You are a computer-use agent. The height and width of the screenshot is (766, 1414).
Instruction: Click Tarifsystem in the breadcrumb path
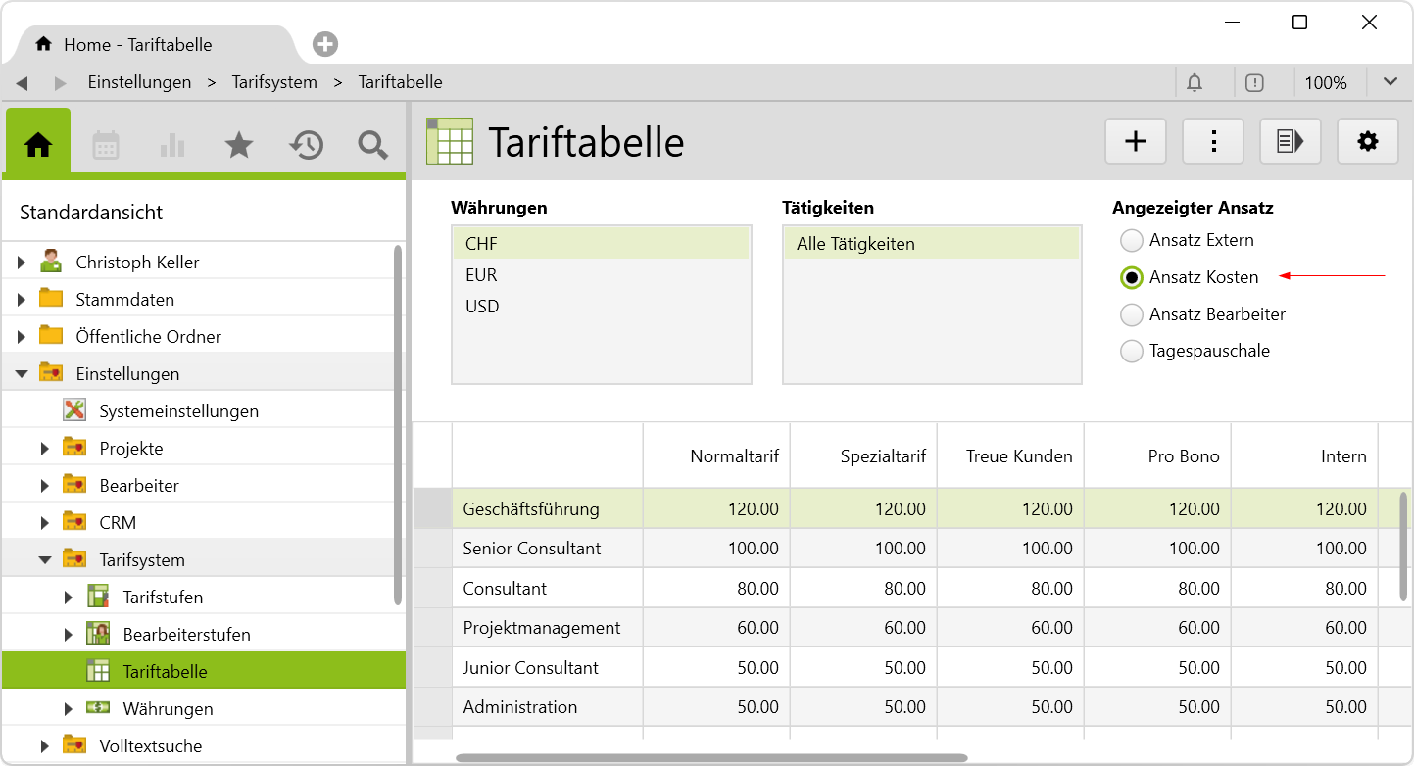[274, 82]
